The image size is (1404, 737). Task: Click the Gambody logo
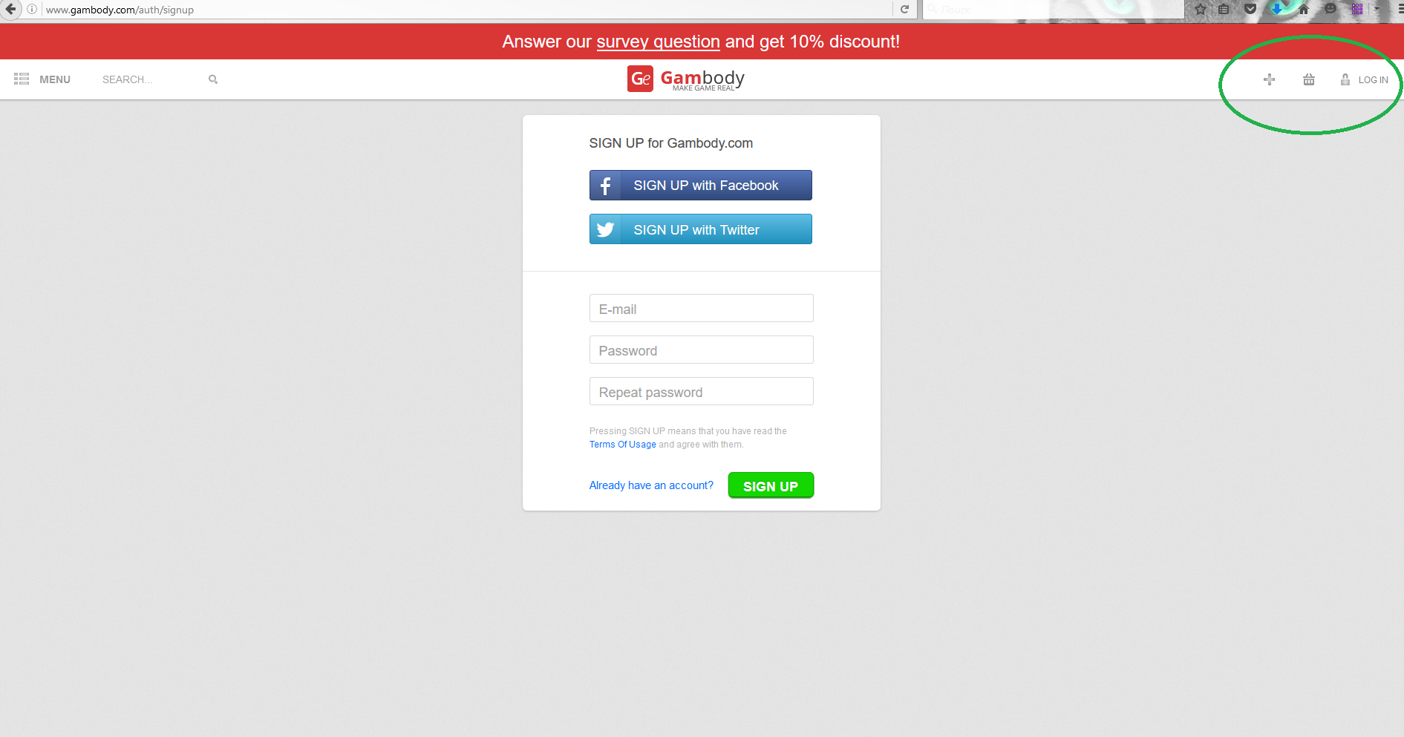[686, 79]
